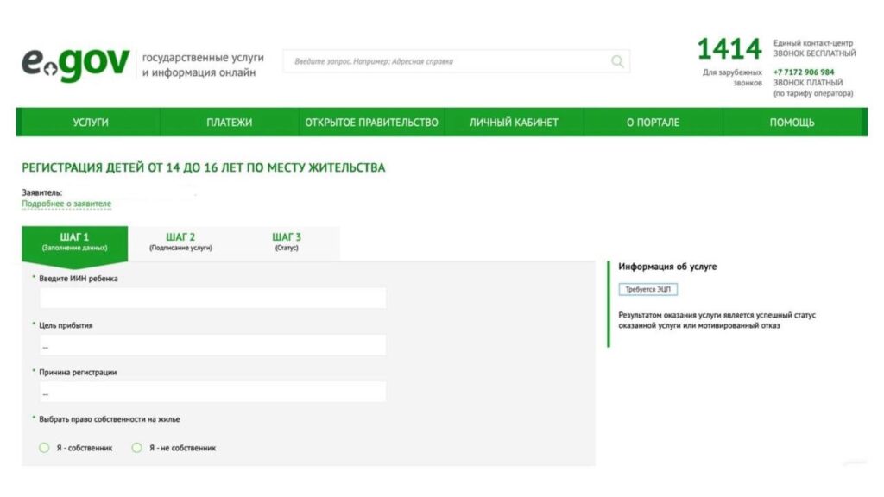
Task: Click the search magnifier icon
Action: point(617,61)
